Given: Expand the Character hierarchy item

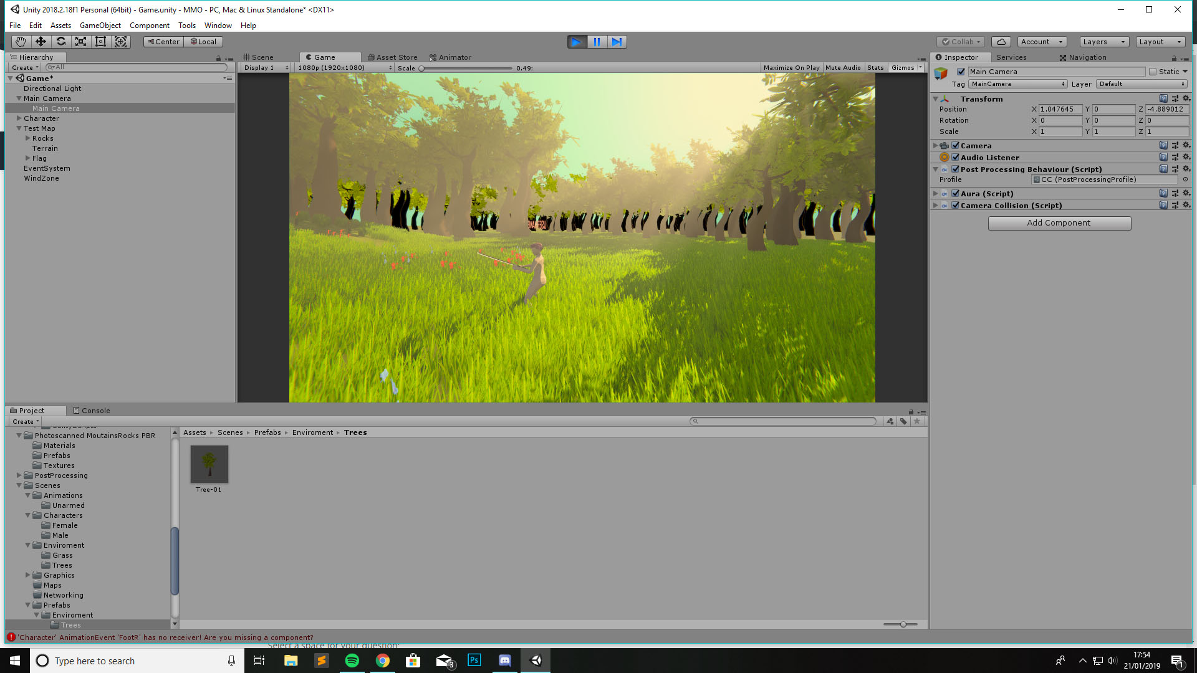Looking at the screenshot, I should pos(19,118).
